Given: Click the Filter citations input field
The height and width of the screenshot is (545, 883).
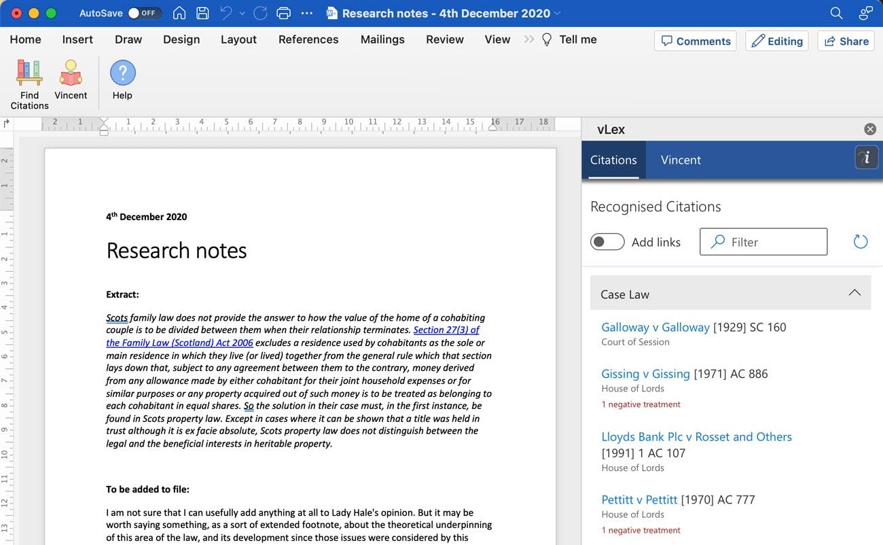Looking at the screenshot, I should point(763,242).
